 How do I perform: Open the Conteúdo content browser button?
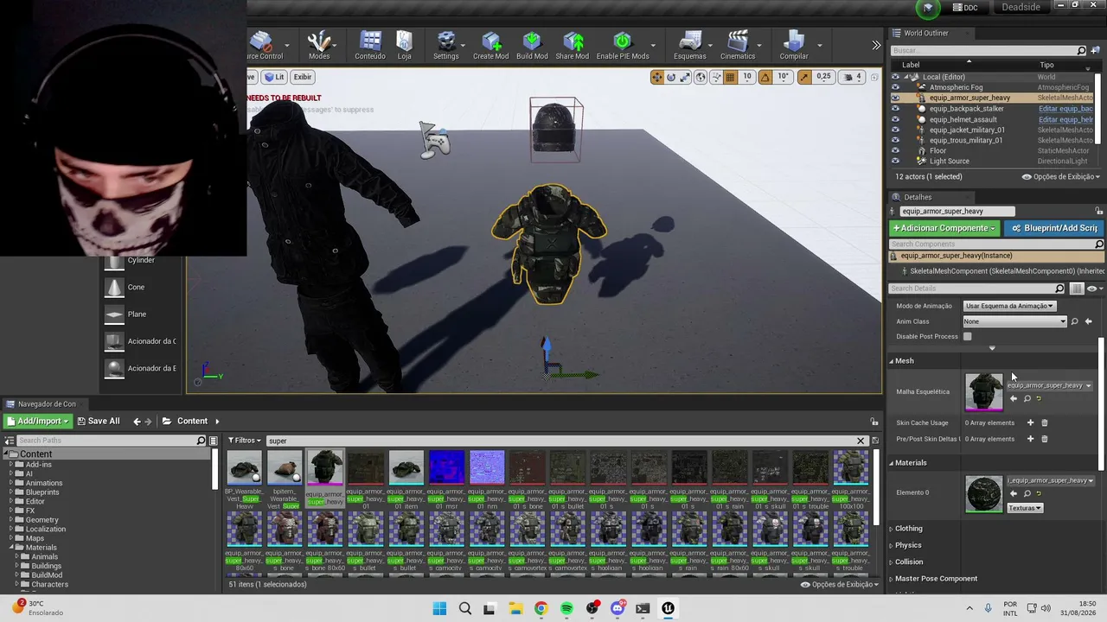pyautogui.click(x=370, y=46)
